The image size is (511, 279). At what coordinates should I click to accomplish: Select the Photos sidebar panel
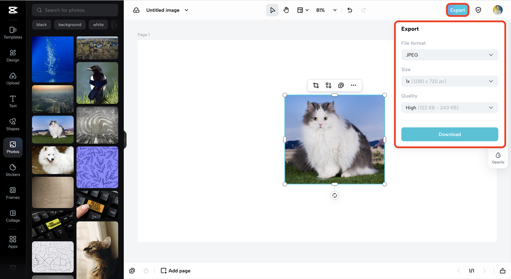13,147
